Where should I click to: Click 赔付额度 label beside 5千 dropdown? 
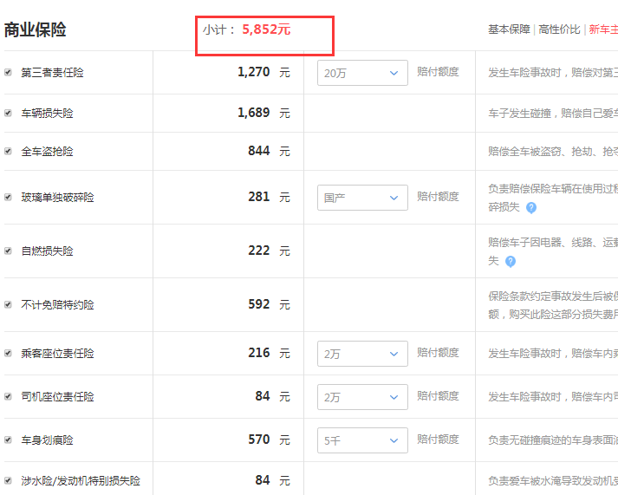(438, 439)
